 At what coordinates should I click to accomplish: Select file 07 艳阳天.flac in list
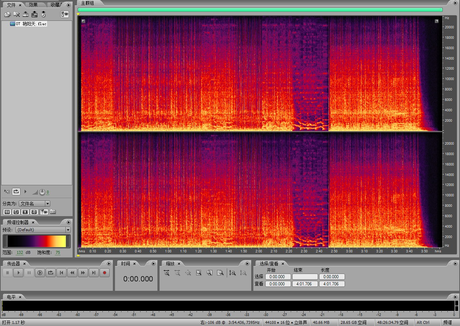(x=29, y=24)
